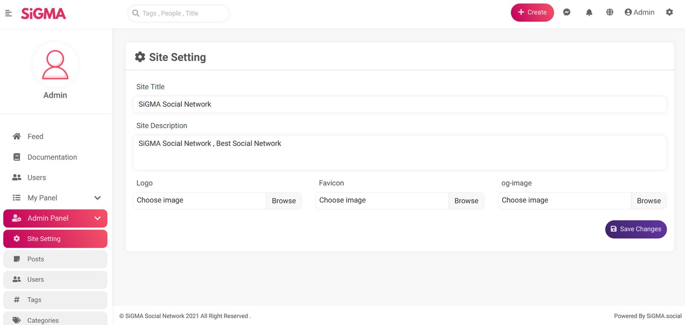Open the Feed menu item
685x325 pixels.
[55, 137]
